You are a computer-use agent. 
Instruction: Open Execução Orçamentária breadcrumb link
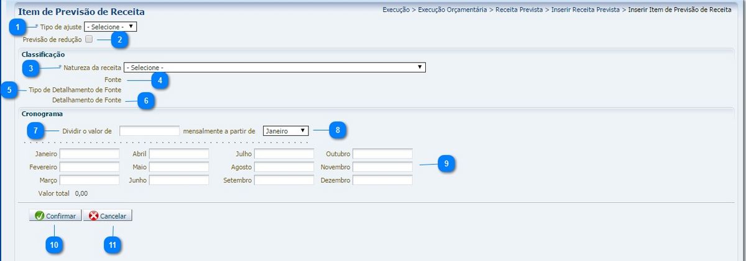453,10
